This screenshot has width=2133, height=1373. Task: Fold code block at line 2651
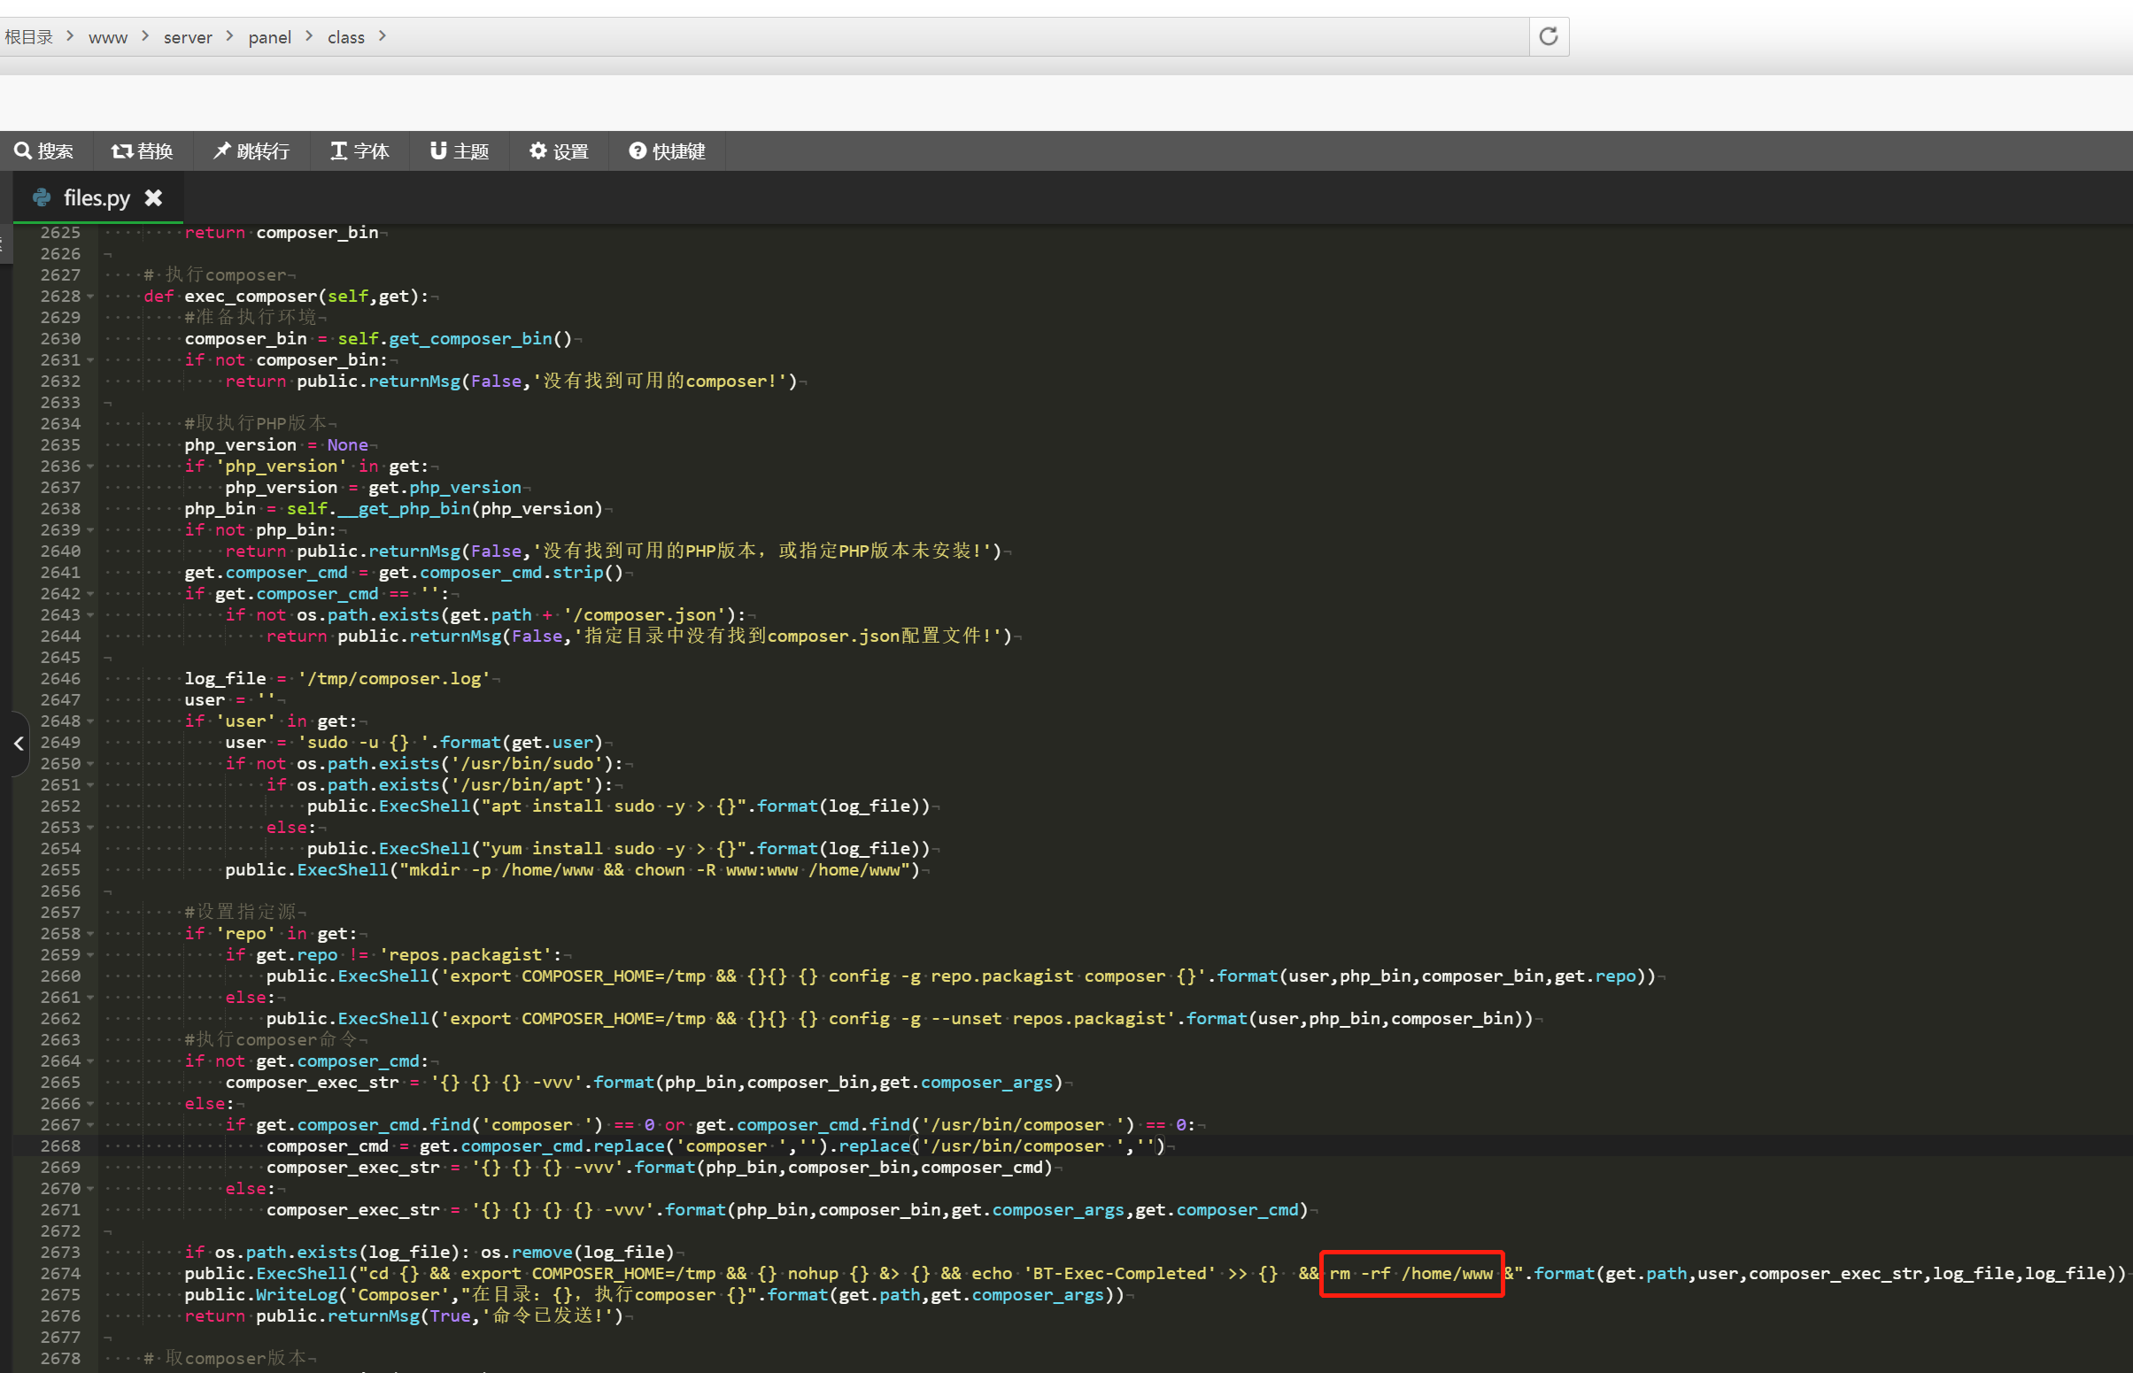pyautogui.click(x=90, y=784)
